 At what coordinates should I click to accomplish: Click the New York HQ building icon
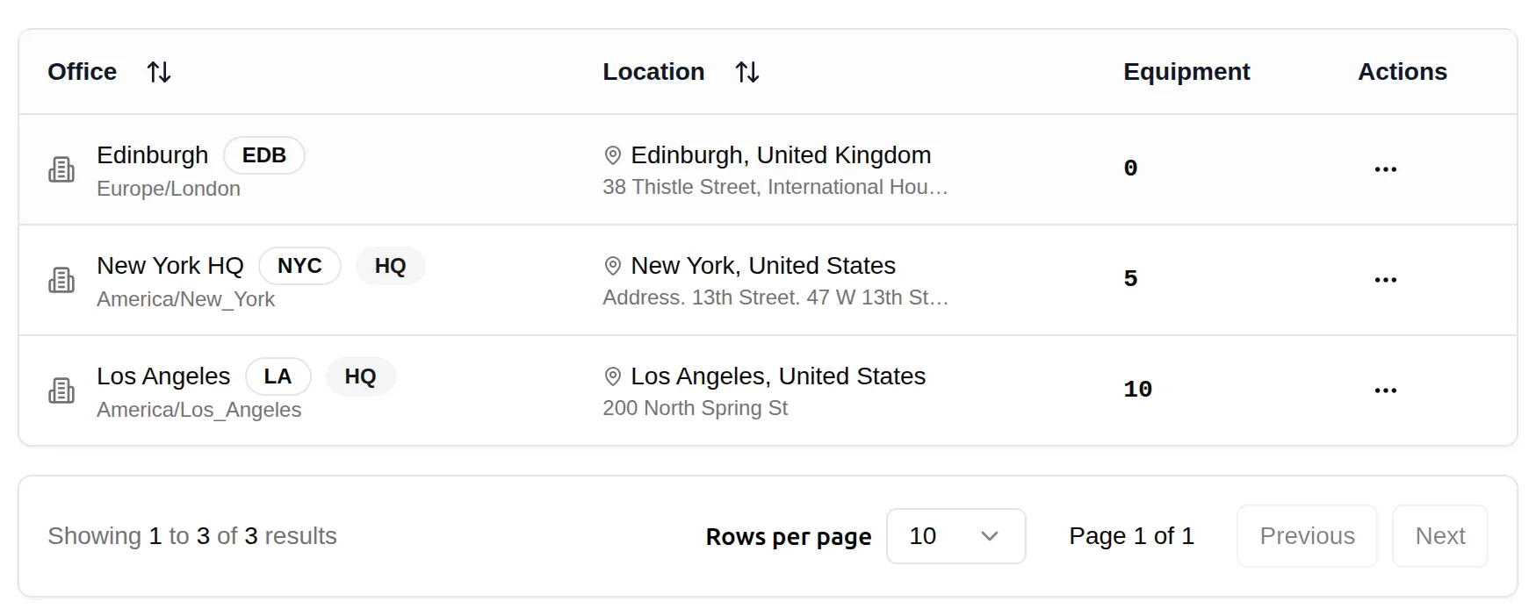click(x=61, y=280)
